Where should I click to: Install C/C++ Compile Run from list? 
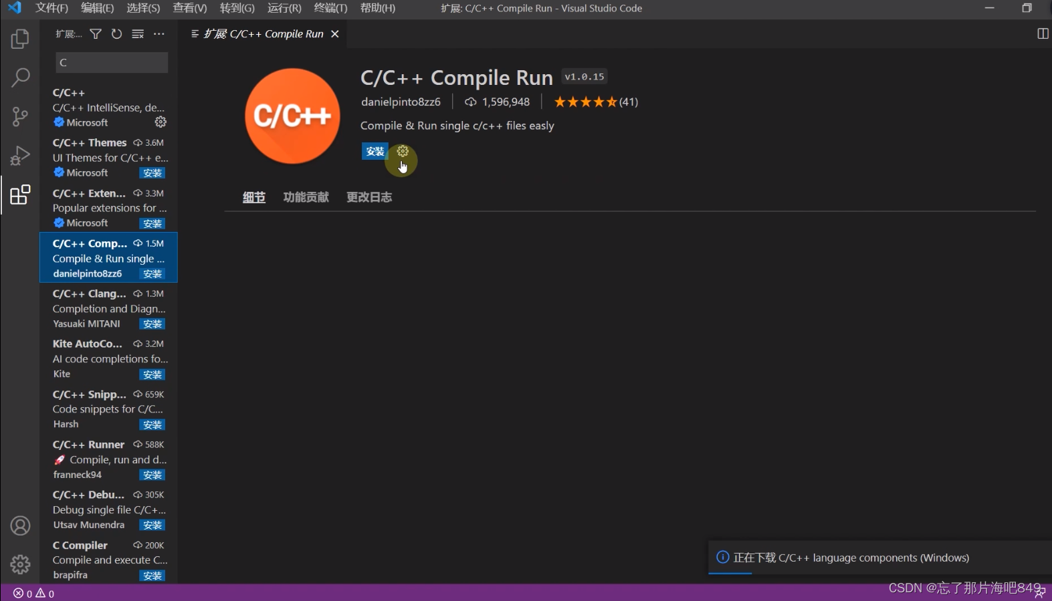[x=152, y=274]
